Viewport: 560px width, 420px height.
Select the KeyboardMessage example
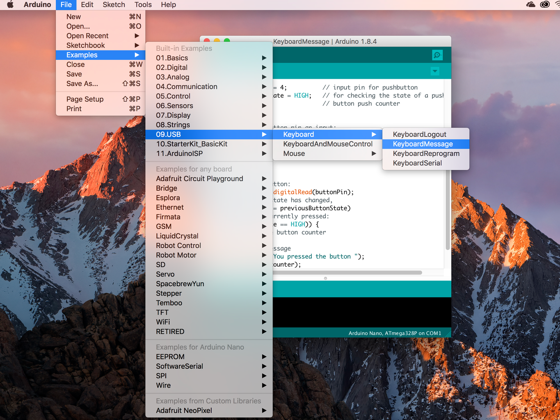point(425,144)
